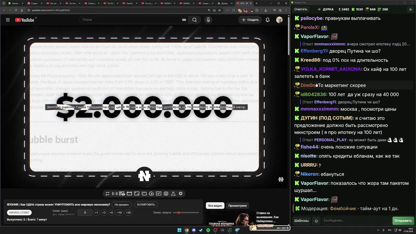Viewport: 416px width, 234px height.
Task: Open Merged Chat settings gear
Action: coord(410,9)
